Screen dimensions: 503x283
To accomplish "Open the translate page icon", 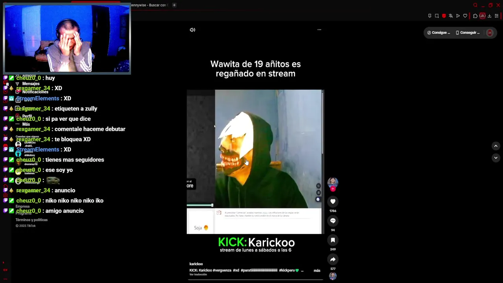I will [451, 16].
